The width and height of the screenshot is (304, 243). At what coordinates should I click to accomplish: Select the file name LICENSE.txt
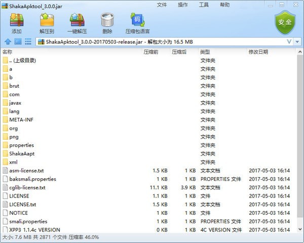click(x=23, y=205)
